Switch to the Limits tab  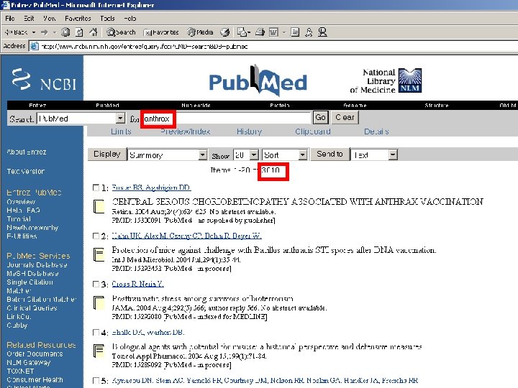[x=121, y=131]
